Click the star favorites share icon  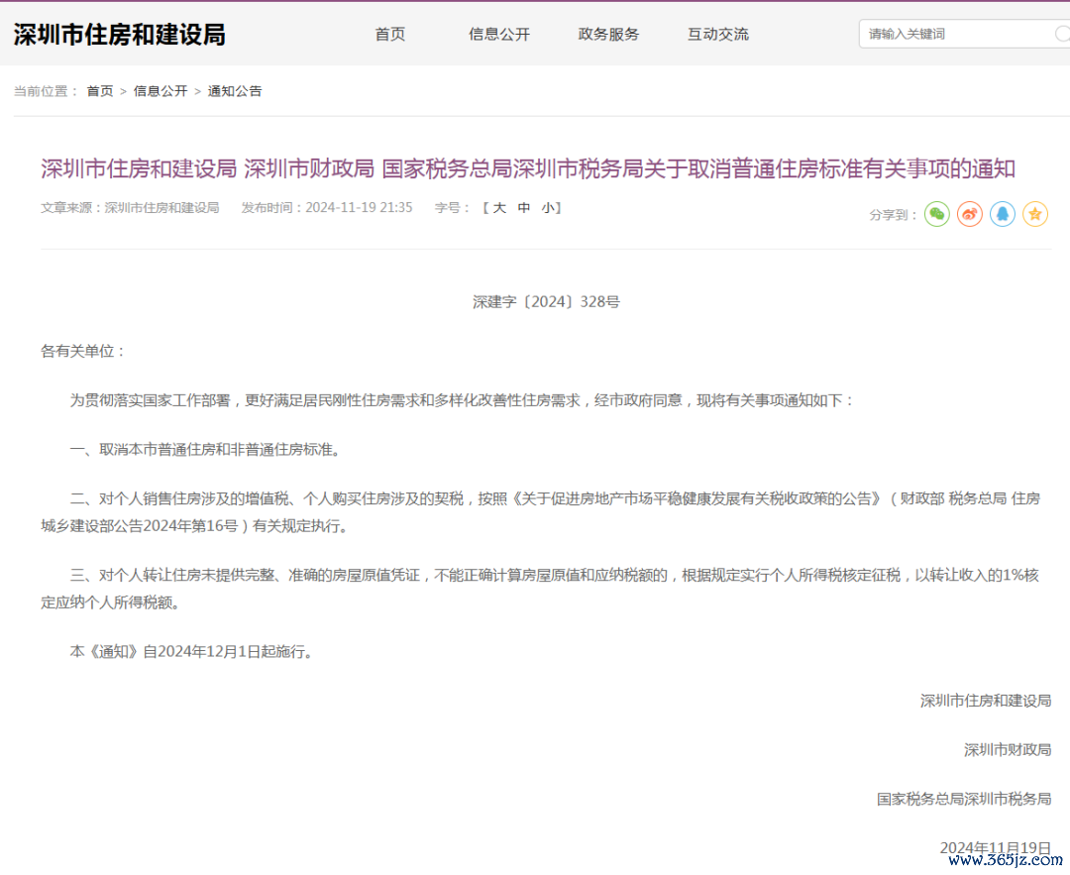pos(1035,214)
